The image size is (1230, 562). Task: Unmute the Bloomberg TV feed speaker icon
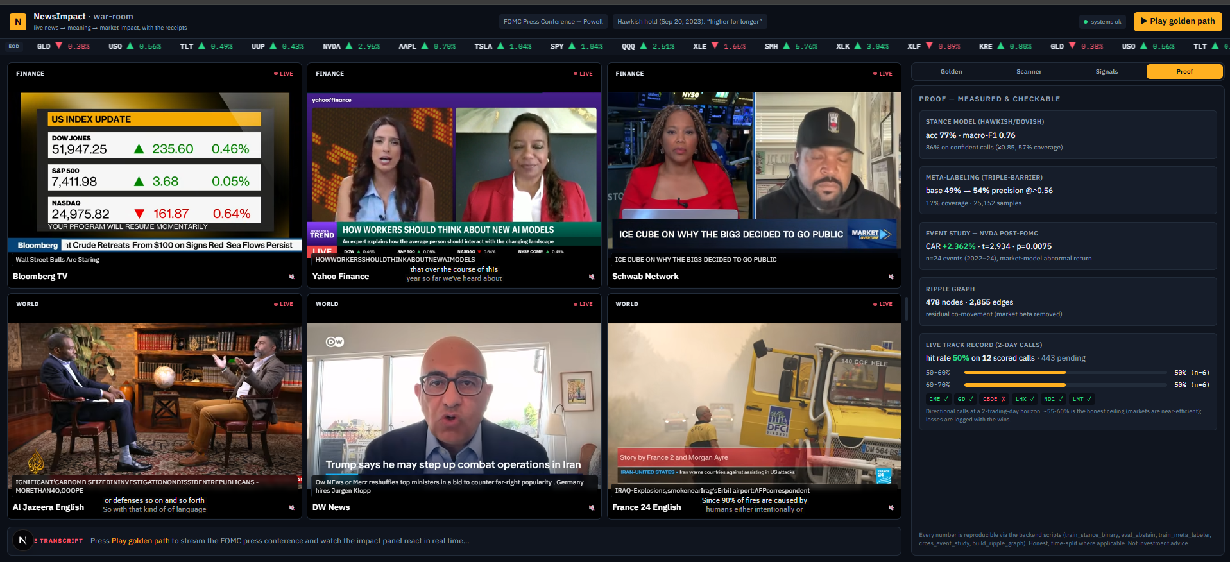click(292, 277)
